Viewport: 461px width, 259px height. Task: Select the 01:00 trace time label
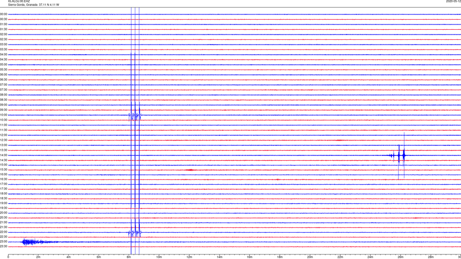pyautogui.click(x=3, y=24)
